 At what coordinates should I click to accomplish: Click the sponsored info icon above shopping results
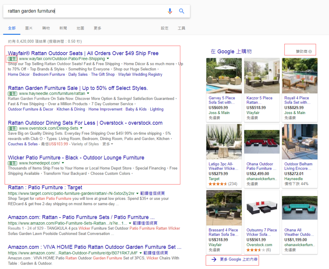pyautogui.click(x=310, y=51)
